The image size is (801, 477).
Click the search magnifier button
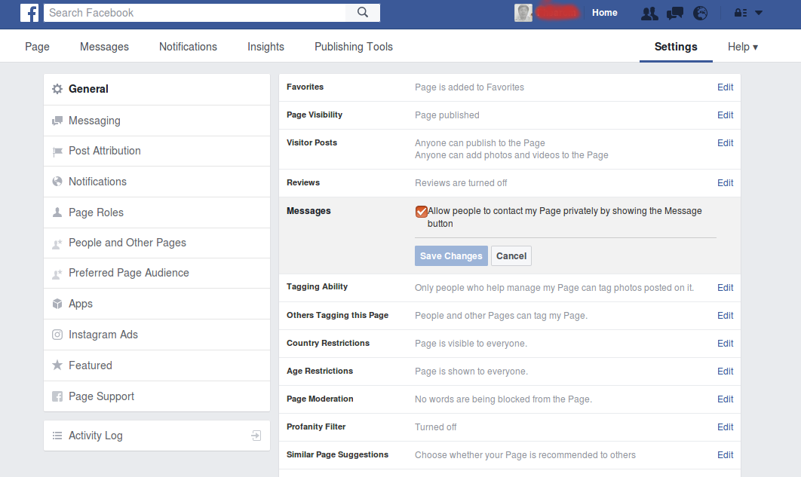tap(363, 13)
